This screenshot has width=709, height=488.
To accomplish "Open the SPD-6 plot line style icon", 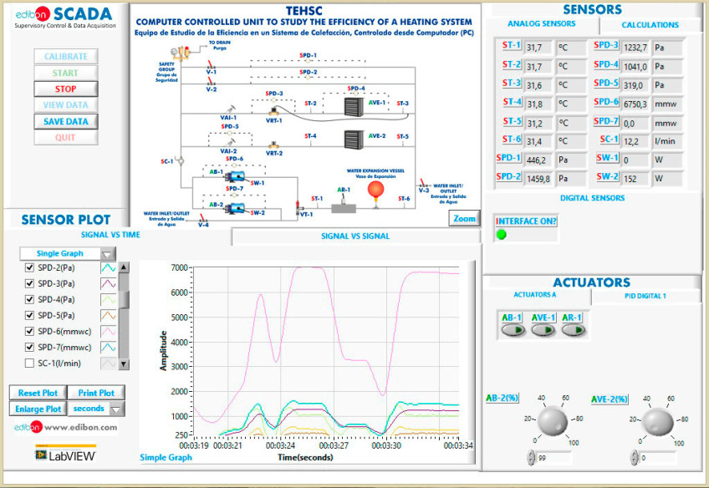I will (x=109, y=331).
